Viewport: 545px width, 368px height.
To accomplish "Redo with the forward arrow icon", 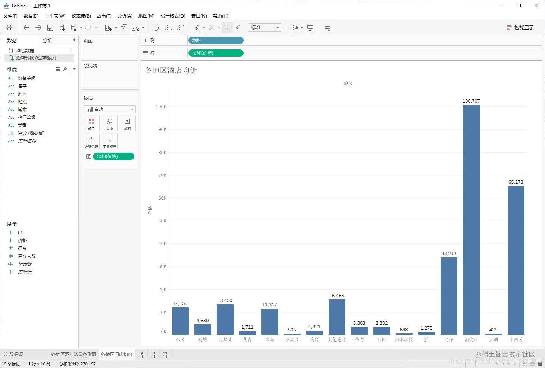I will tap(38, 28).
